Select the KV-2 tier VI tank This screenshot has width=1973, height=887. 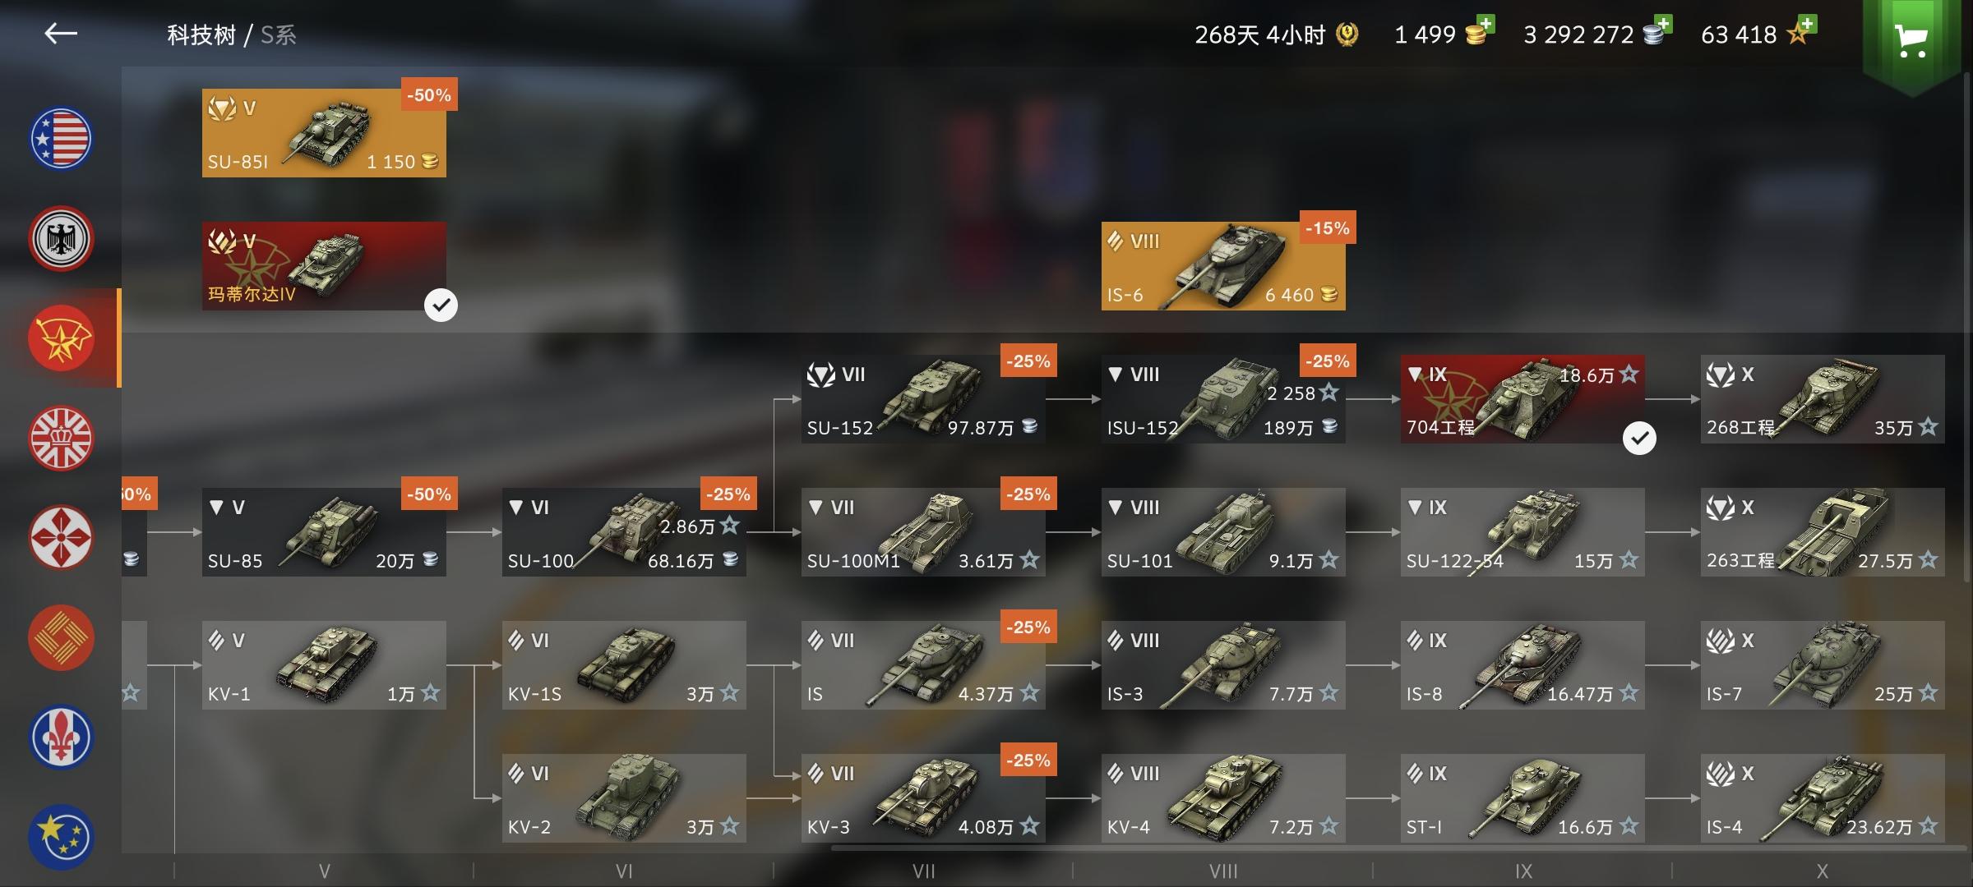coord(624,798)
